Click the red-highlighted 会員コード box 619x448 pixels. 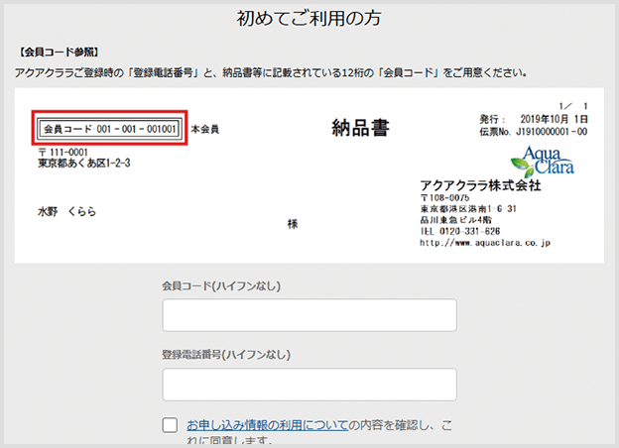[109, 129]
